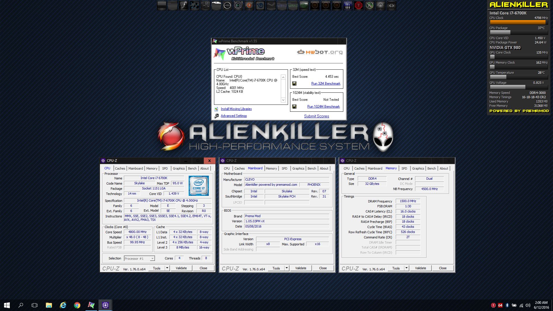553x311 pixels.
Task: Click the green star icon in top dock
Action: [370, 5]
